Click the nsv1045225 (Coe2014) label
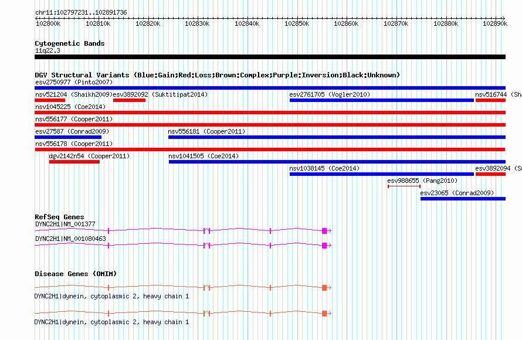Viewport: 522px width, 340px height. point(70,107)
